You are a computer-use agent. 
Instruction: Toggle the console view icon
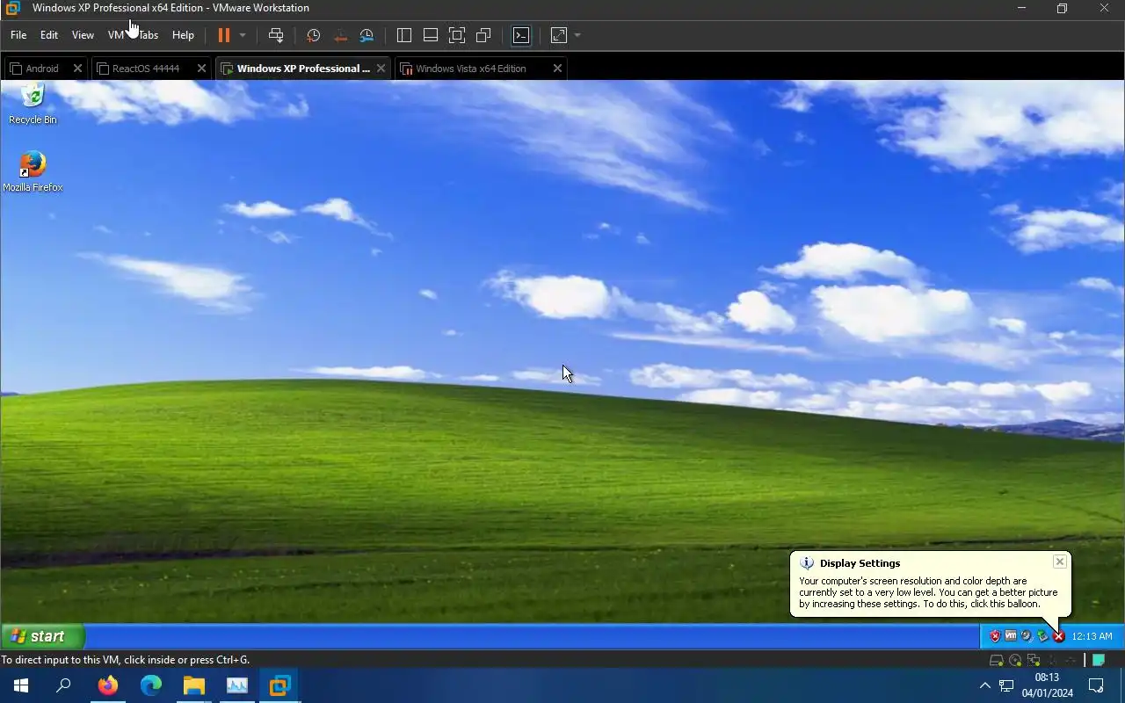[521, 35]
